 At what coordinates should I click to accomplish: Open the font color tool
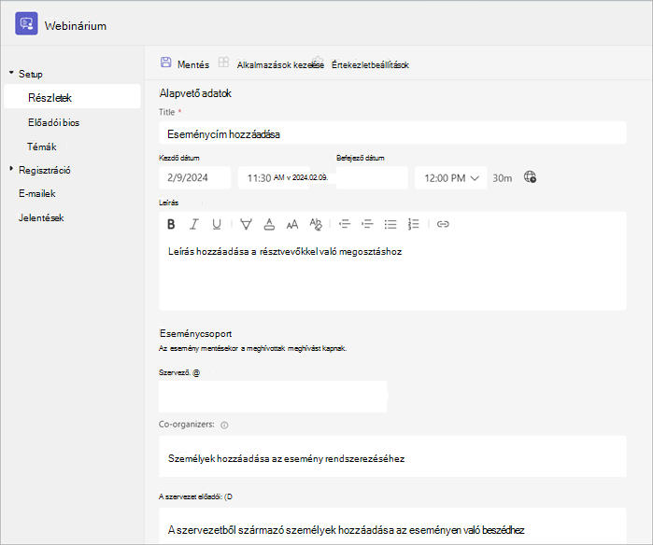[269, 224]
